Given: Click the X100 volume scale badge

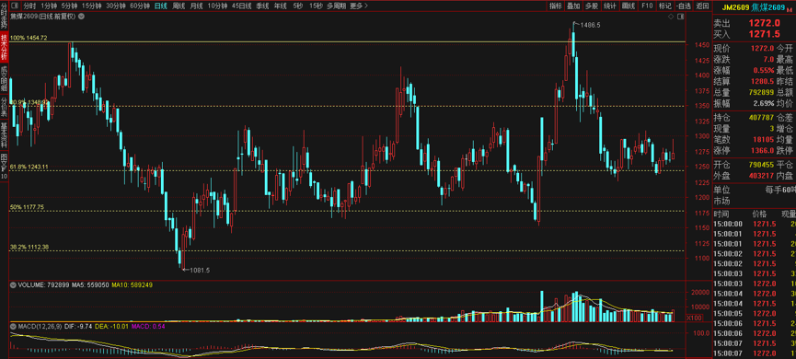Looking at the screenshot, I should click(694, 318).
